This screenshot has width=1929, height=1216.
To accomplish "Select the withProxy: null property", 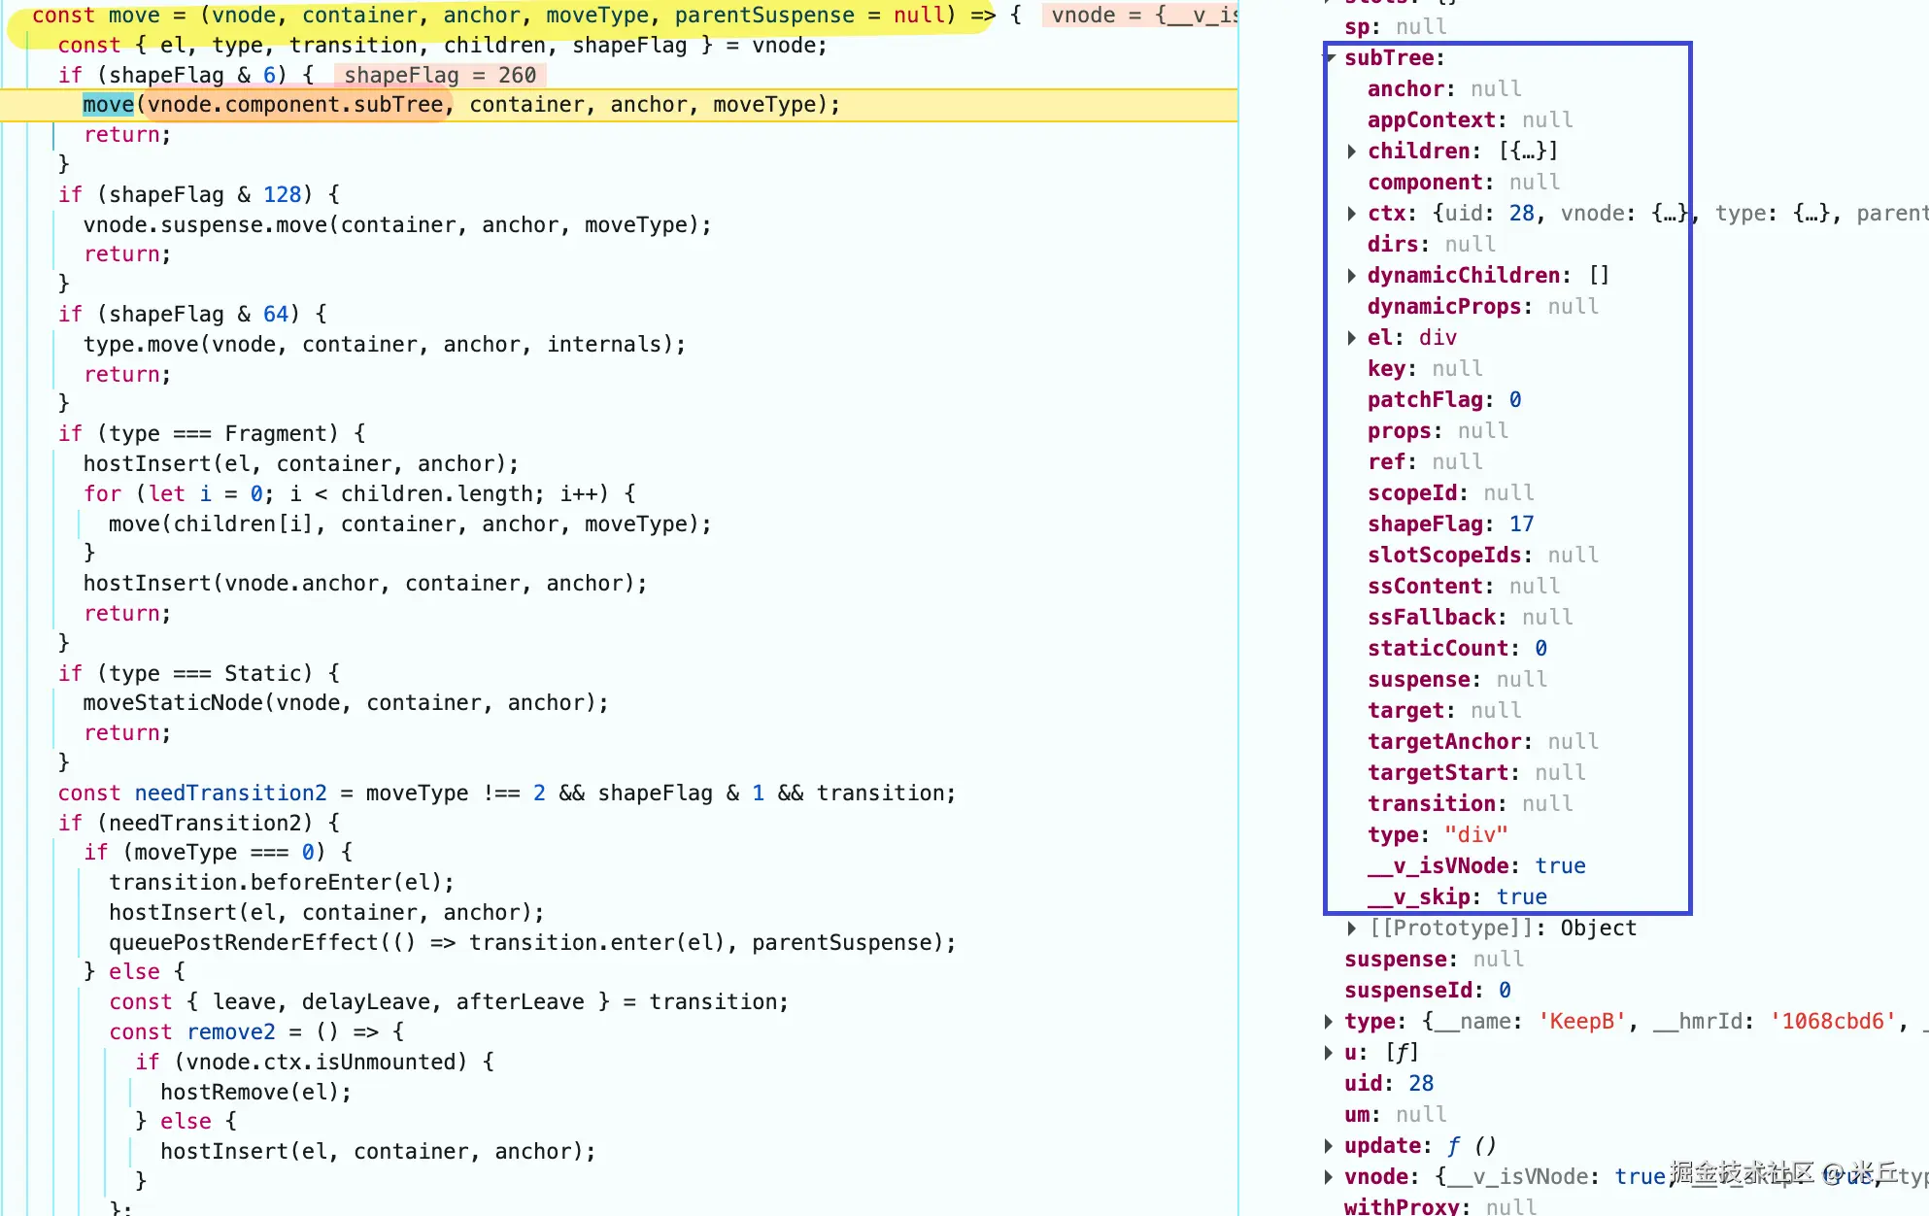I will [1439, 1206].
